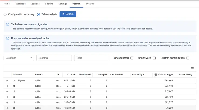This screenshot has height=110, width=199.
Task: Expand the prod_bigwin table row
Action: (7, 81)
